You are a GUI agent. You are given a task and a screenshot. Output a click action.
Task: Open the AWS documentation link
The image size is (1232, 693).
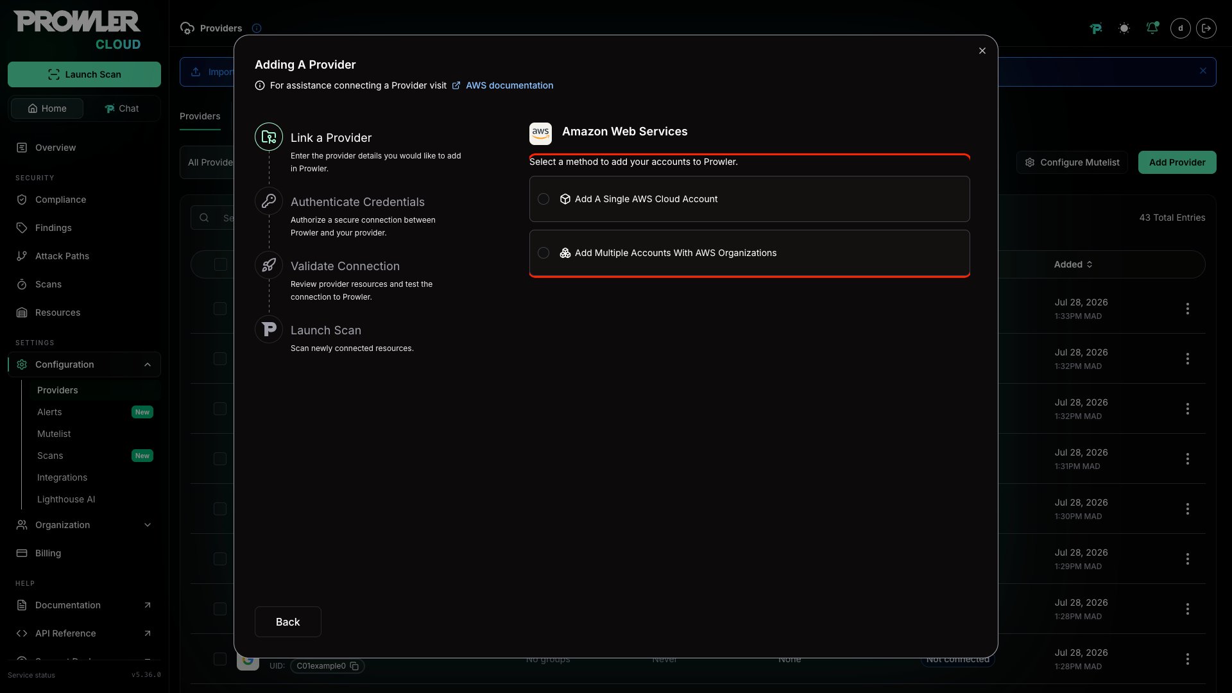[x=509, y=85]
